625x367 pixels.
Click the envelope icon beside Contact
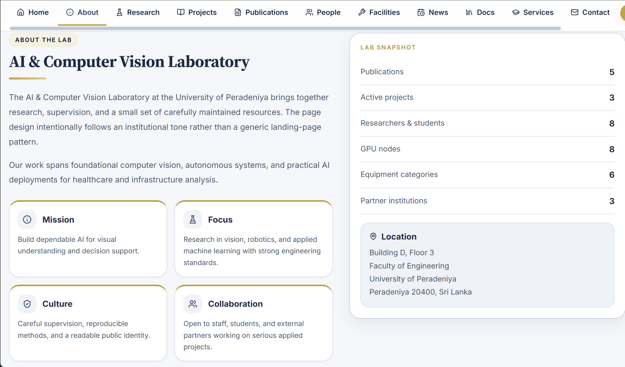[574, 13]
